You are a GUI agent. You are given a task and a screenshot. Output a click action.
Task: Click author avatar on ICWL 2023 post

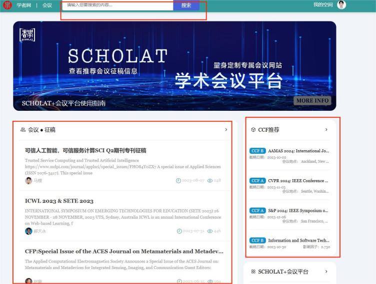(28, 231)
